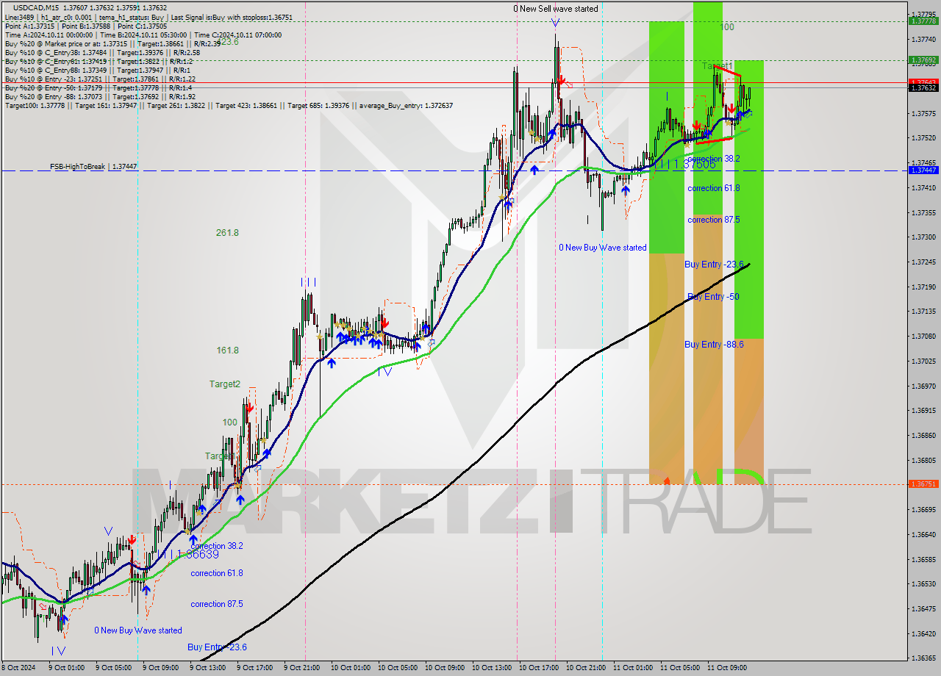Click the '9 Oct 13:00' time axis label
The width and height of the screenshot is (941, 676).
[207, 668]
